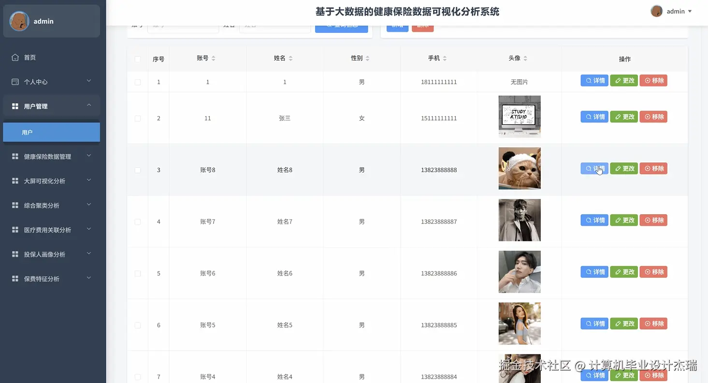Select the checkbox for 张三 row
This screenshot has height=383, width=708.
pos(138,118)
